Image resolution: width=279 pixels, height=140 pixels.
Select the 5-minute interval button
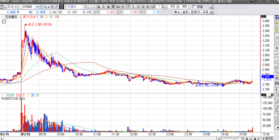point(133,7)
